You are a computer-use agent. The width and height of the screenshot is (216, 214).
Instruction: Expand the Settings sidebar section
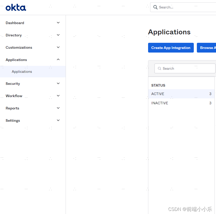point(58,120)
